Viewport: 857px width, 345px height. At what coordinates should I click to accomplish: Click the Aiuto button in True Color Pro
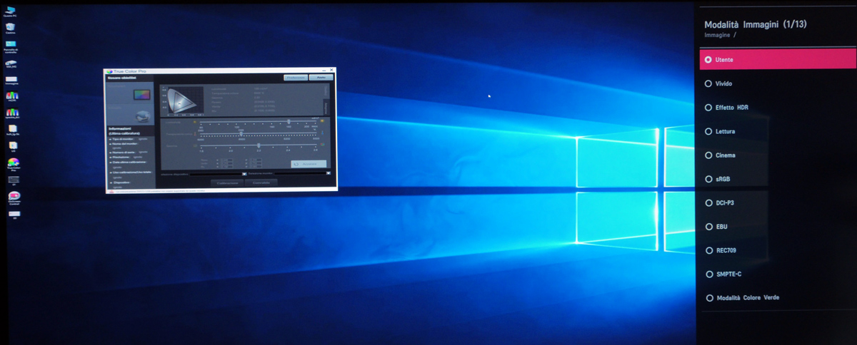pyautogui.click(x=321, y=77)
